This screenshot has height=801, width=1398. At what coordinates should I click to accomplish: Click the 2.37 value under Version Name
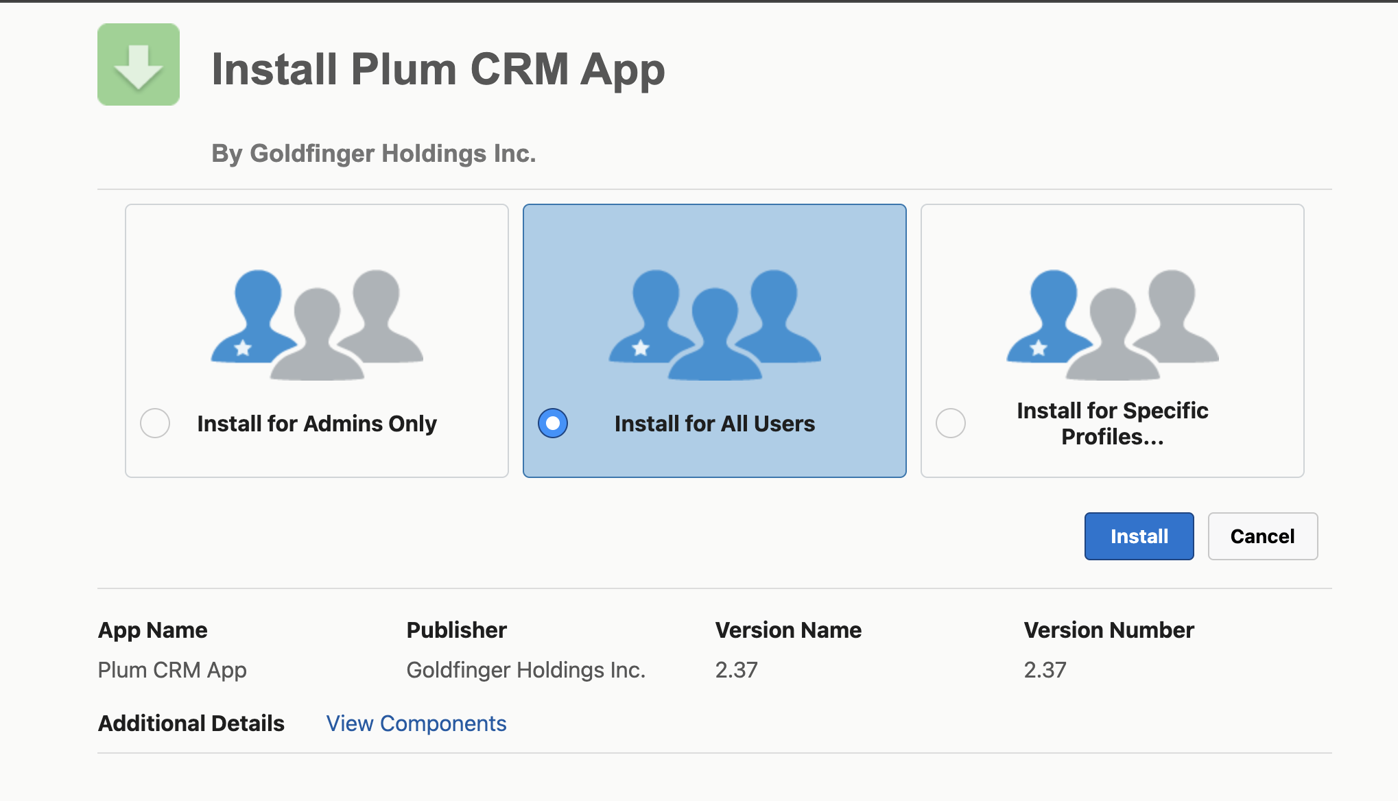737,670
